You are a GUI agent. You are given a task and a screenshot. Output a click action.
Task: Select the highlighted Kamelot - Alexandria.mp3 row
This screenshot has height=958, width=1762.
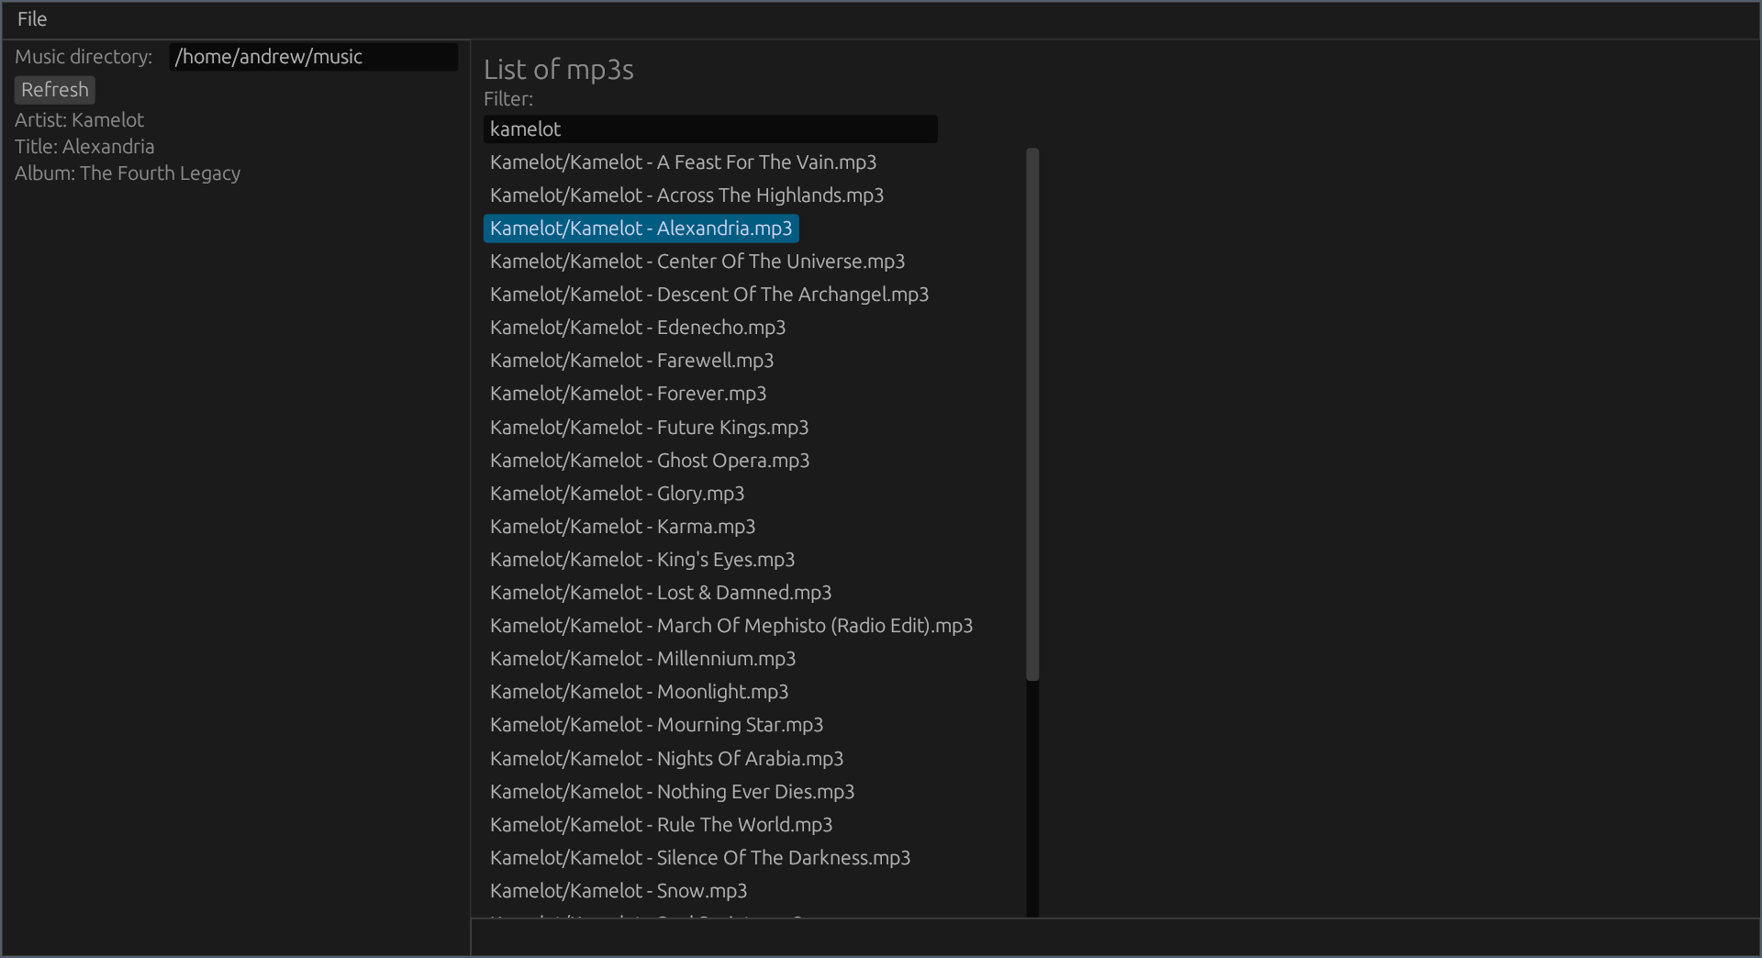tap(641, 228)
